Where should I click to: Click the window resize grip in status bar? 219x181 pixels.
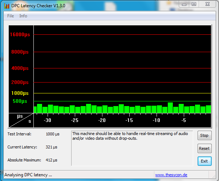(214, 176)
